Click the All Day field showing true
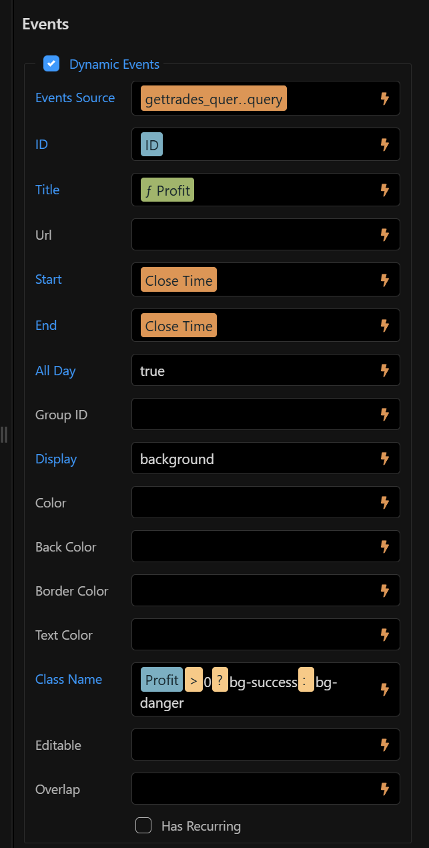 (x=254, y=371)
